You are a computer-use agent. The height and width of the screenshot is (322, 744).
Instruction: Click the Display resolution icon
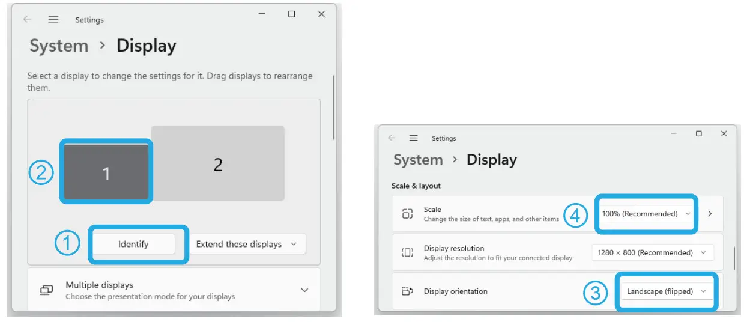point(407,252)
